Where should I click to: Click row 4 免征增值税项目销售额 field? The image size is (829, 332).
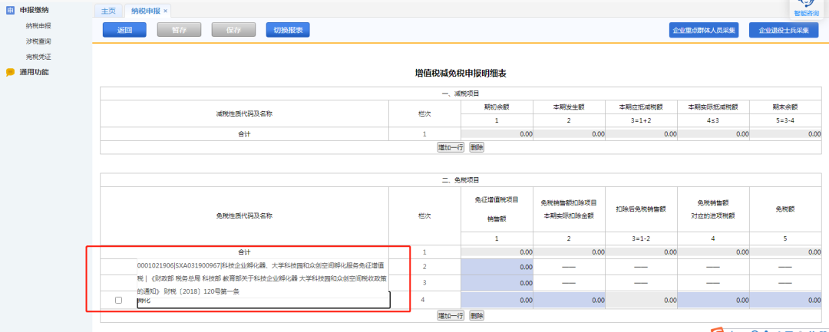point(497,300)
